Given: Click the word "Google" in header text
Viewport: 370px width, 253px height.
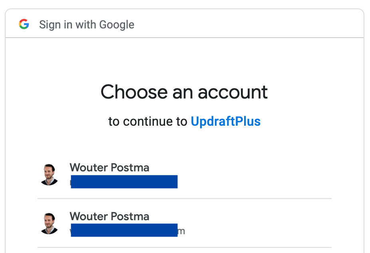Looking at the screenshot, I should [117, 25].
